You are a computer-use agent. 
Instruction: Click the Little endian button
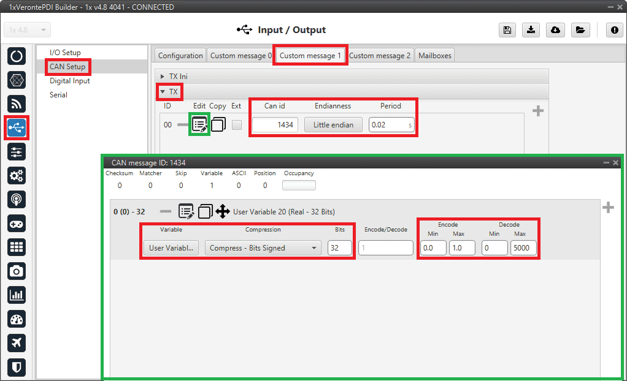(333, 125)
